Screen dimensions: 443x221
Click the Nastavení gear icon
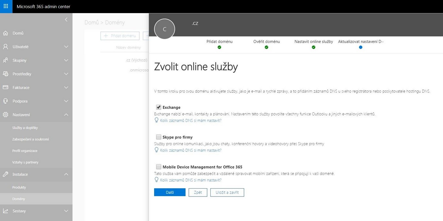[6, 115]
